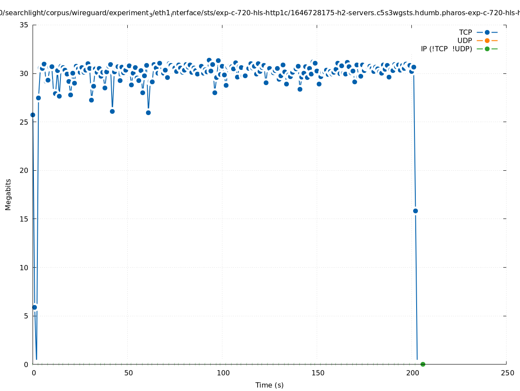520x391 pixels.
Task: Click the 35 tick label on the y-axis
Action: tap(24, 25)
